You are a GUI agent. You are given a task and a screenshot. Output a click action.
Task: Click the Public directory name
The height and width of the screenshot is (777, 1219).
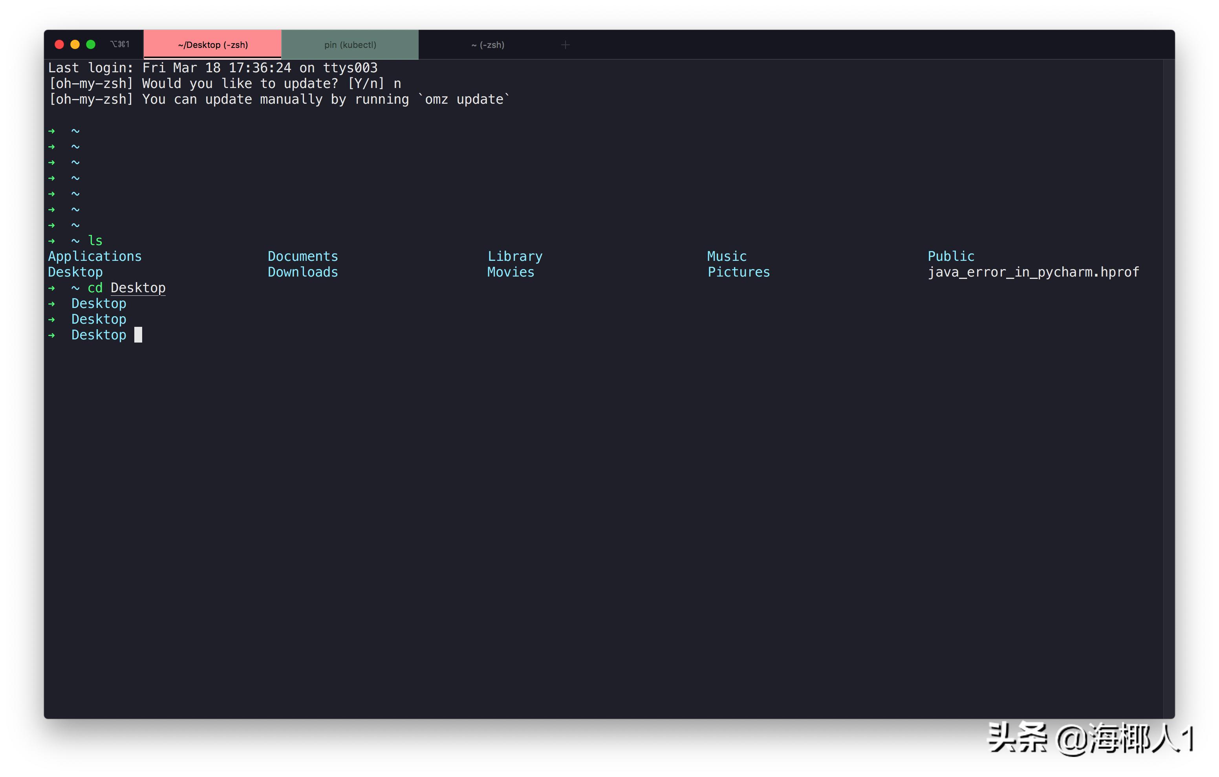(951, 256)
